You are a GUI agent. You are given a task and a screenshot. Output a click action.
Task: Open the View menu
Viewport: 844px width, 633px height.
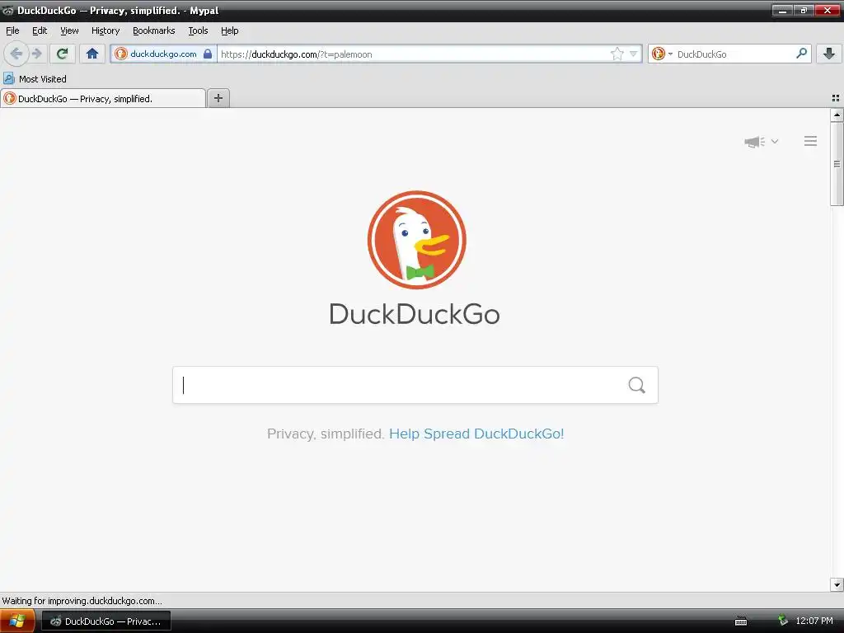tap(69, 30)
